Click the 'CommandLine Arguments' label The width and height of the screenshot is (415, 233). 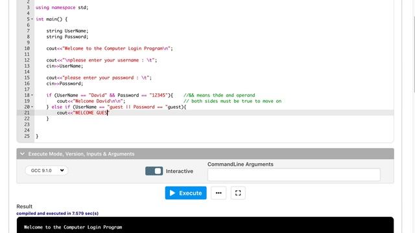241,164
